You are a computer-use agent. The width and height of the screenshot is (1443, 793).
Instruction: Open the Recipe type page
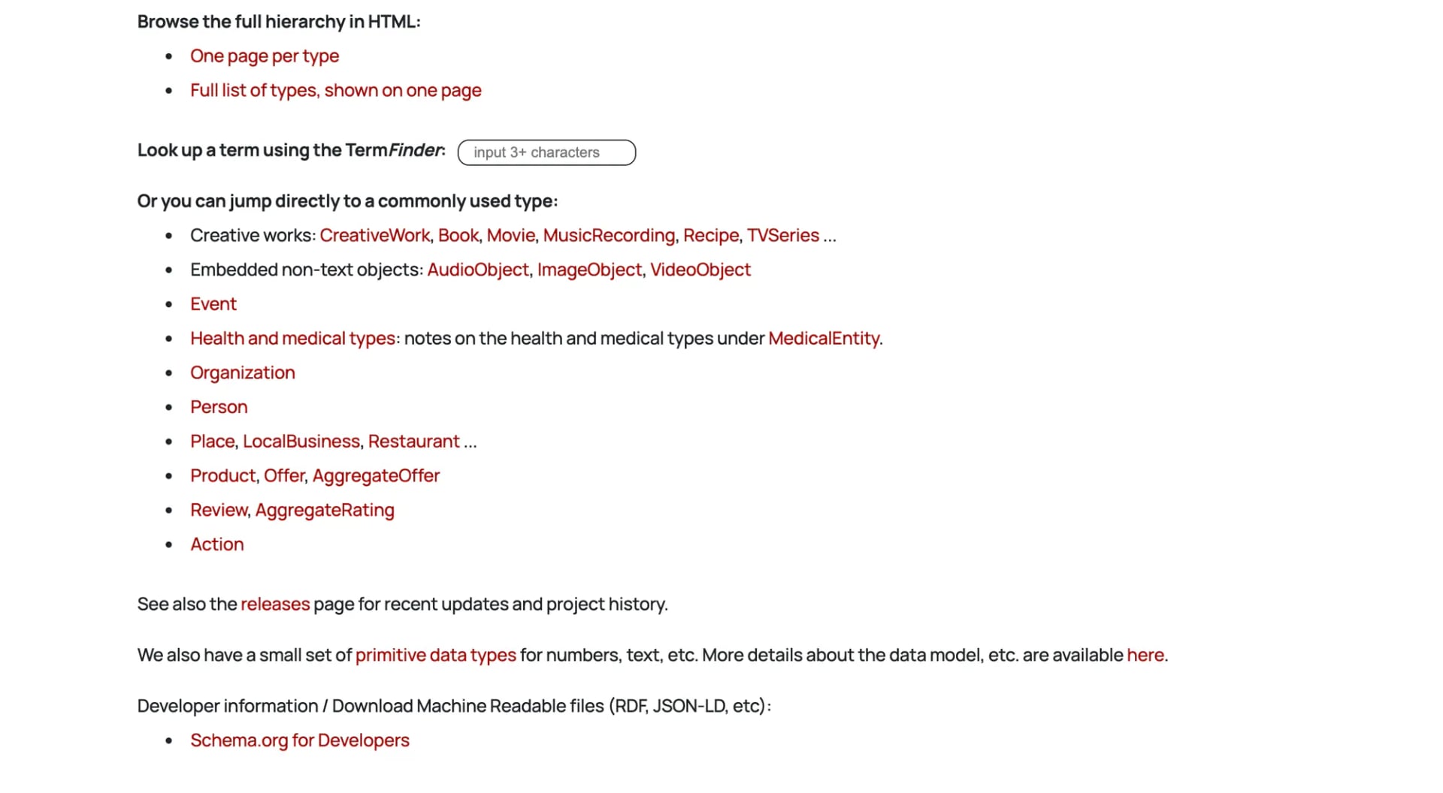tap(711, 235)
